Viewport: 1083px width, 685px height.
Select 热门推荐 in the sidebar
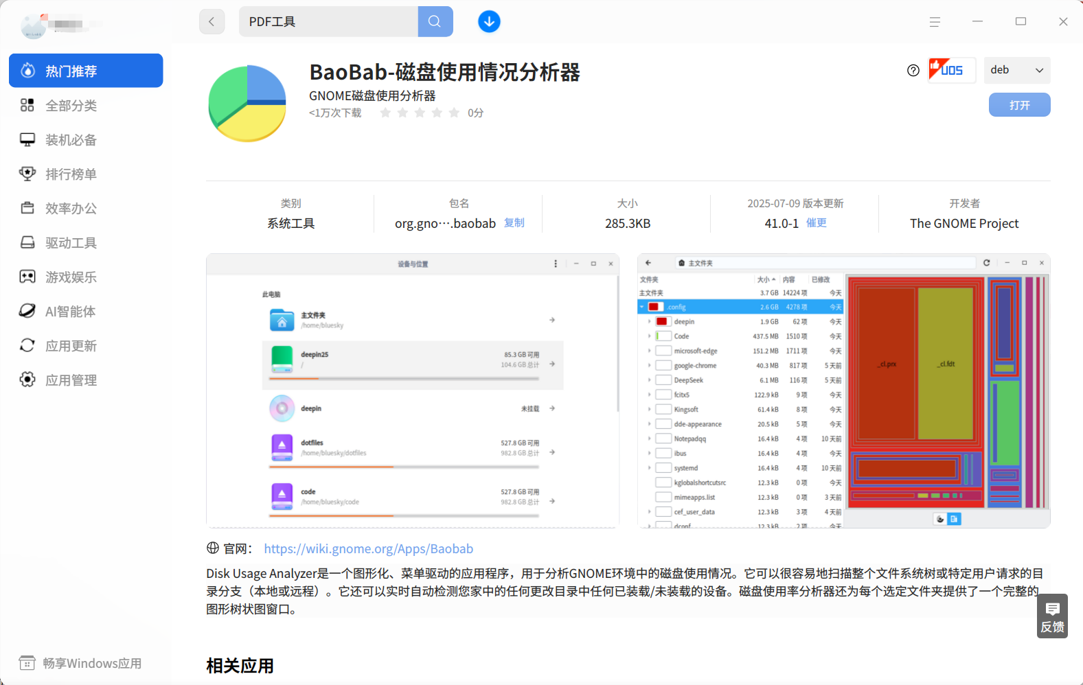[x=86, y=71]
